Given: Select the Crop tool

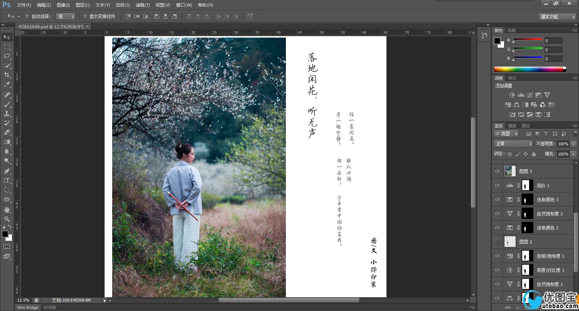Looking at the screenshot, I should (x=7, y=75).
